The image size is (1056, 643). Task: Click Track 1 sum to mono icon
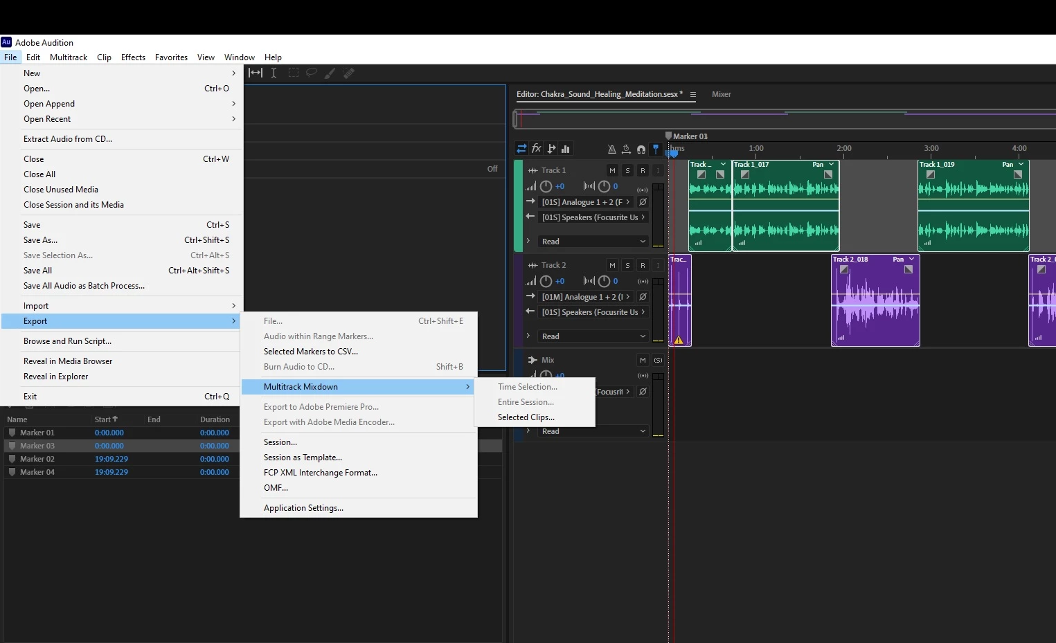tap(643, 189)
